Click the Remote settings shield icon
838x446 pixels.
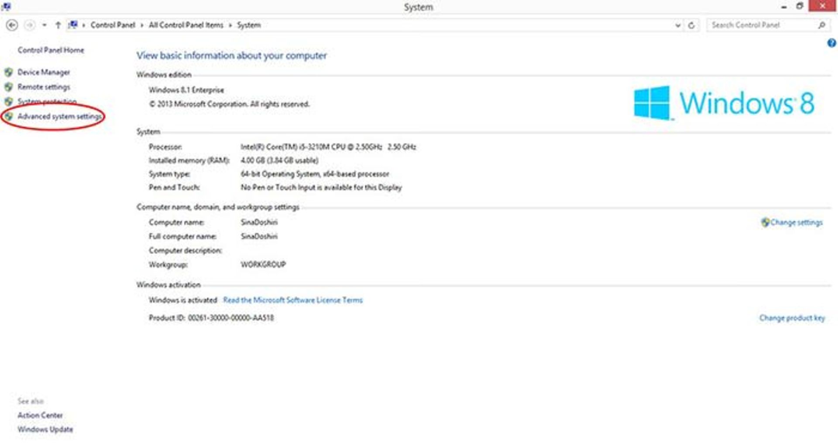click(8, 87)
